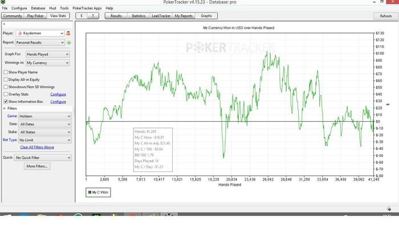399x245 pixels.
Task: Open the Bet Type dropdown showing No Limit
Action: (x=45, y=140)
